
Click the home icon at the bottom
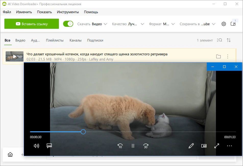(x=10, y=155)
